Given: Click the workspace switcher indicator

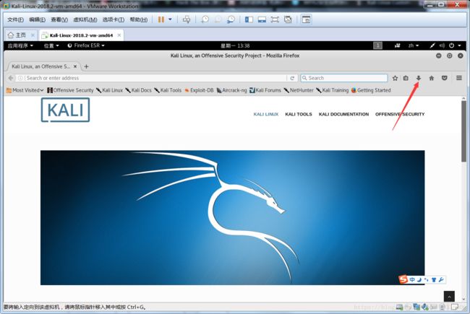Looking at the screenshot, I should 377,45.
